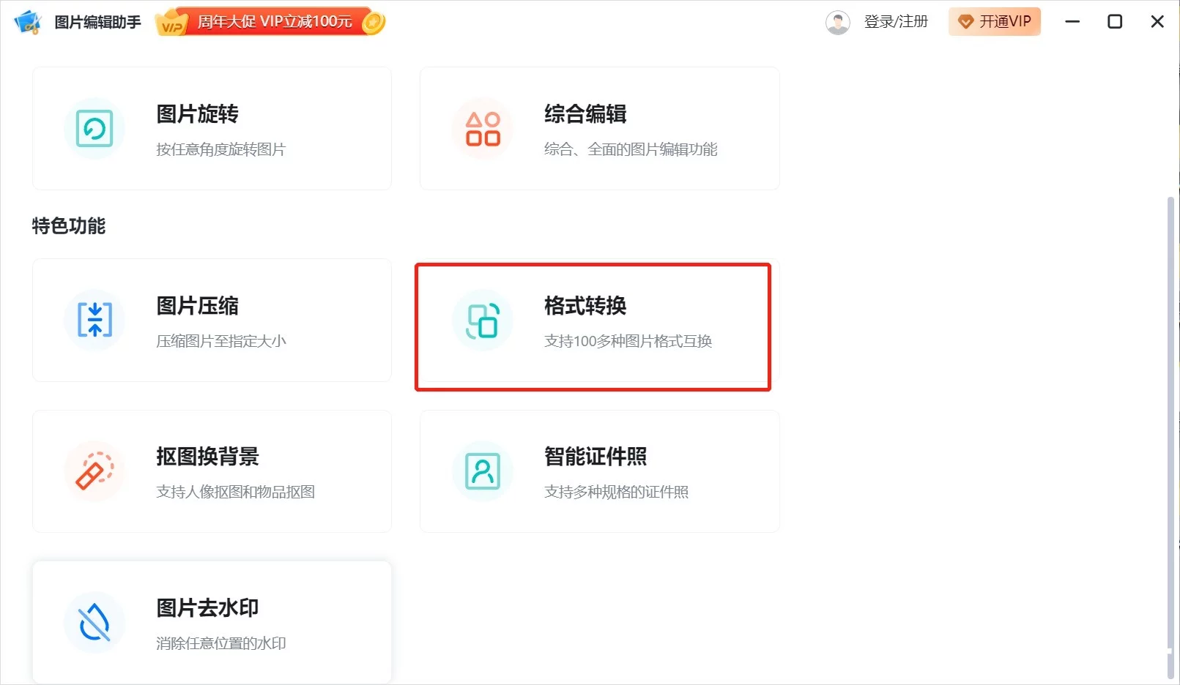Open the 综合编辑 title

[585, 114]
